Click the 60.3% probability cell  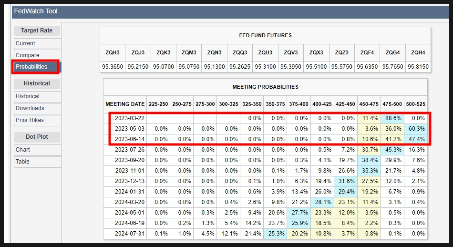coord(416,129)
